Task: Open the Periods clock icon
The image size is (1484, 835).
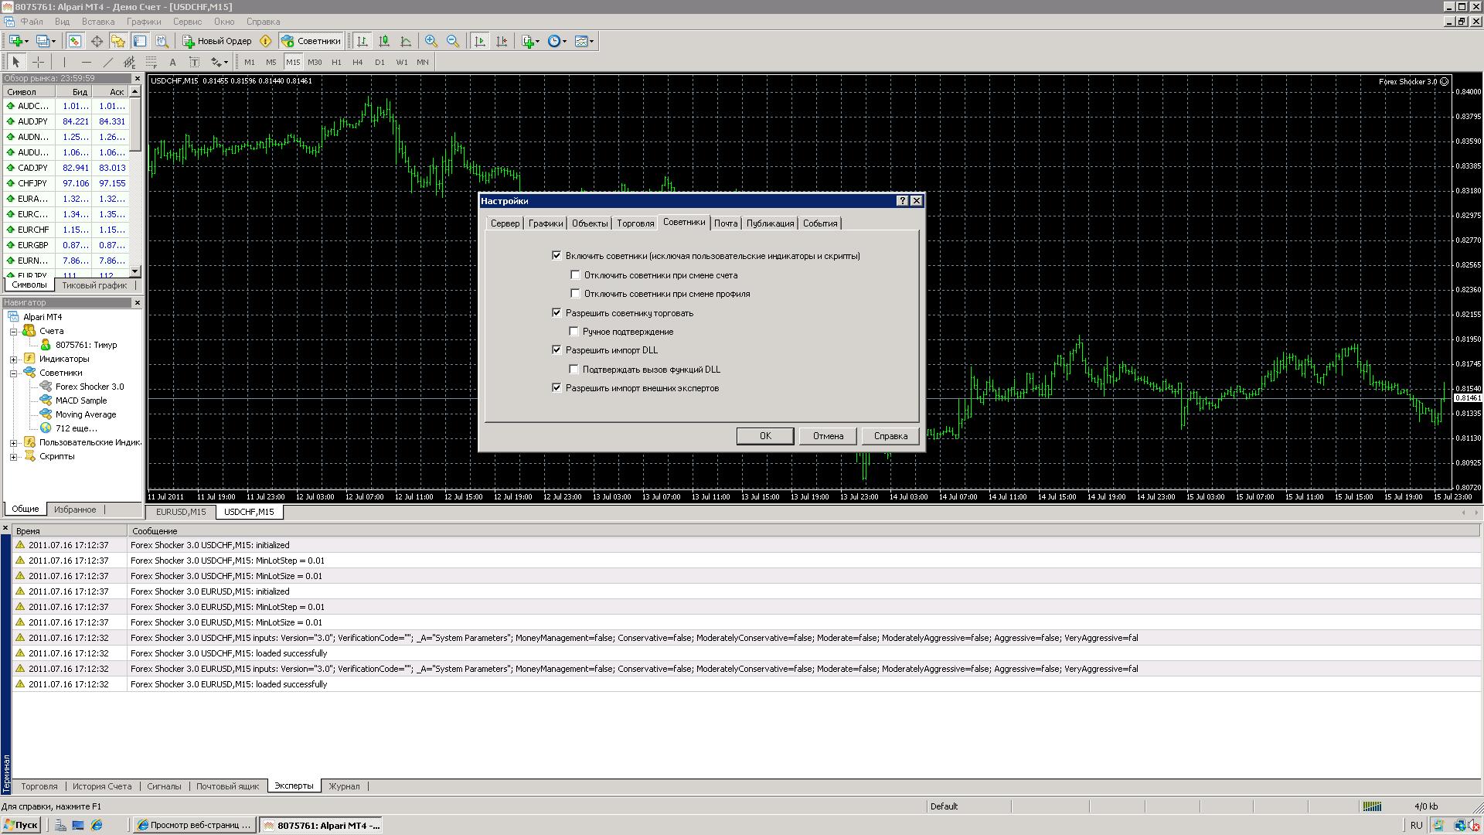Action: (553, 41)
